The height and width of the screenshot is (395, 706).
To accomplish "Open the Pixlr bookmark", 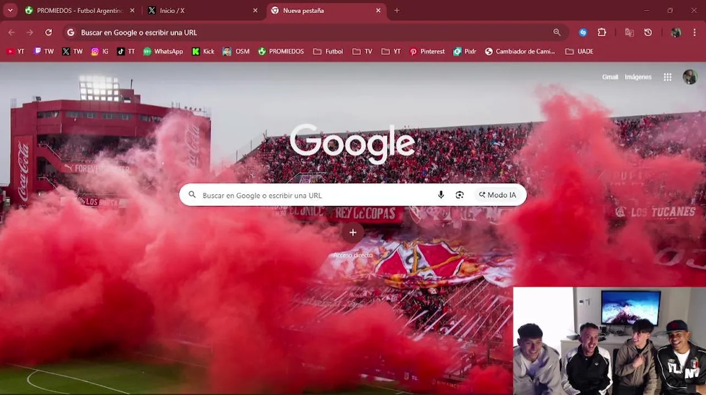I will pyautogui.click(x=465, y=52).
